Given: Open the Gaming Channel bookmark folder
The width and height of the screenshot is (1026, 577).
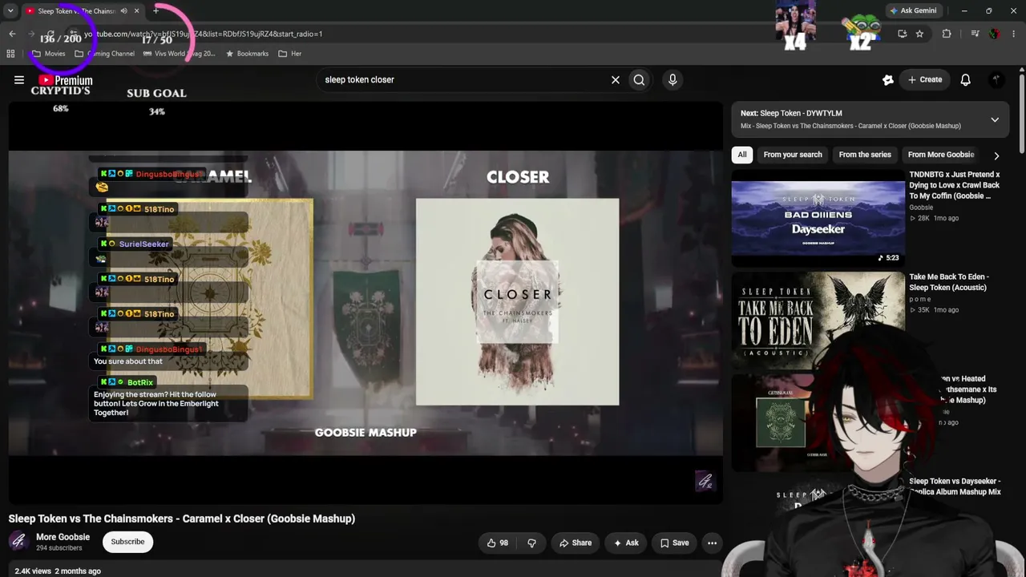Looking at the screenshot, I should (104, 54).
